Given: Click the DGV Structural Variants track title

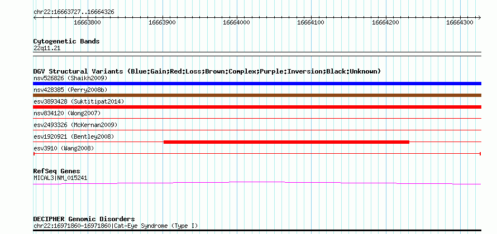Looking at the screenshot, I should (x=207, y=71).
